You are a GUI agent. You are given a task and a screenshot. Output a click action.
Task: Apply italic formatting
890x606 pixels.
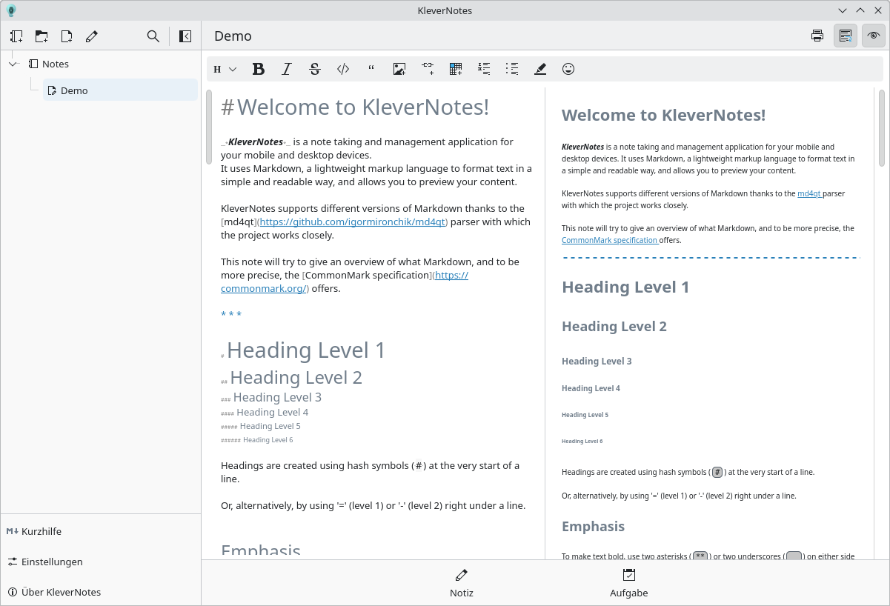coord(287,68)
